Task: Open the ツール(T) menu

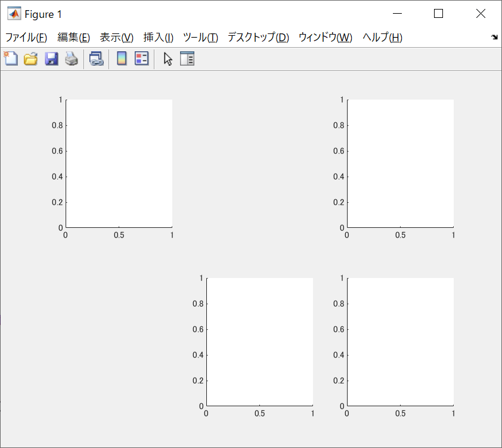Action: click(200, 38)
